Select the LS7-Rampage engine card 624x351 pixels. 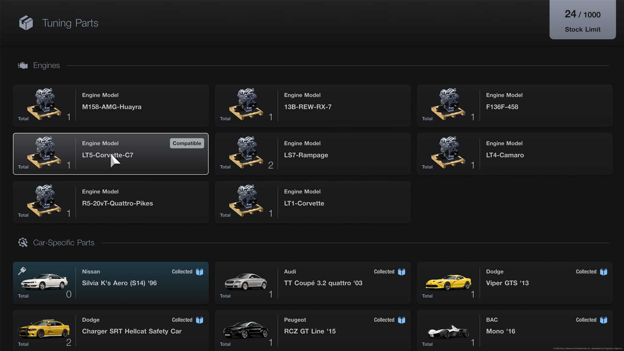pos(312,154)
